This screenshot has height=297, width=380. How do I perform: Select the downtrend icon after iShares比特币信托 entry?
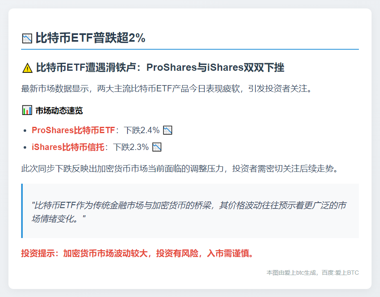[x=156, y=147]
